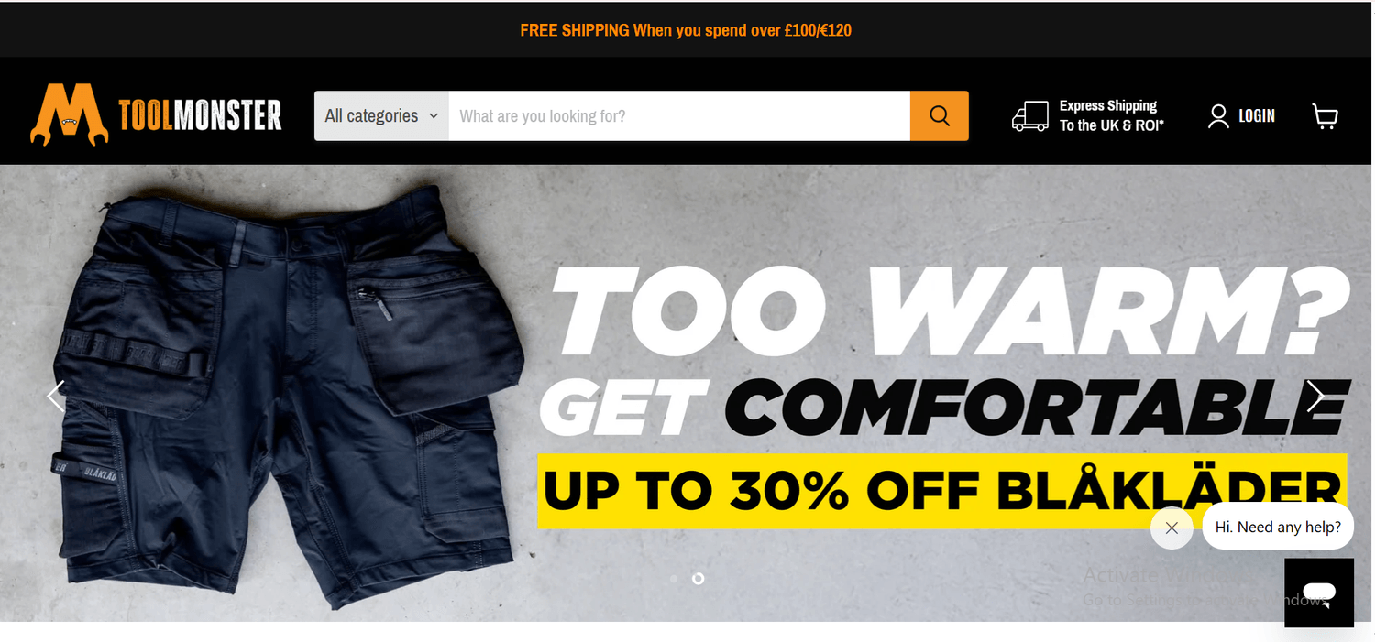This screenshot has height=642, width=1375.
Task: Dismiss the chat greeting with the X
Action: pyautogui.click(x=1171, y=528)
